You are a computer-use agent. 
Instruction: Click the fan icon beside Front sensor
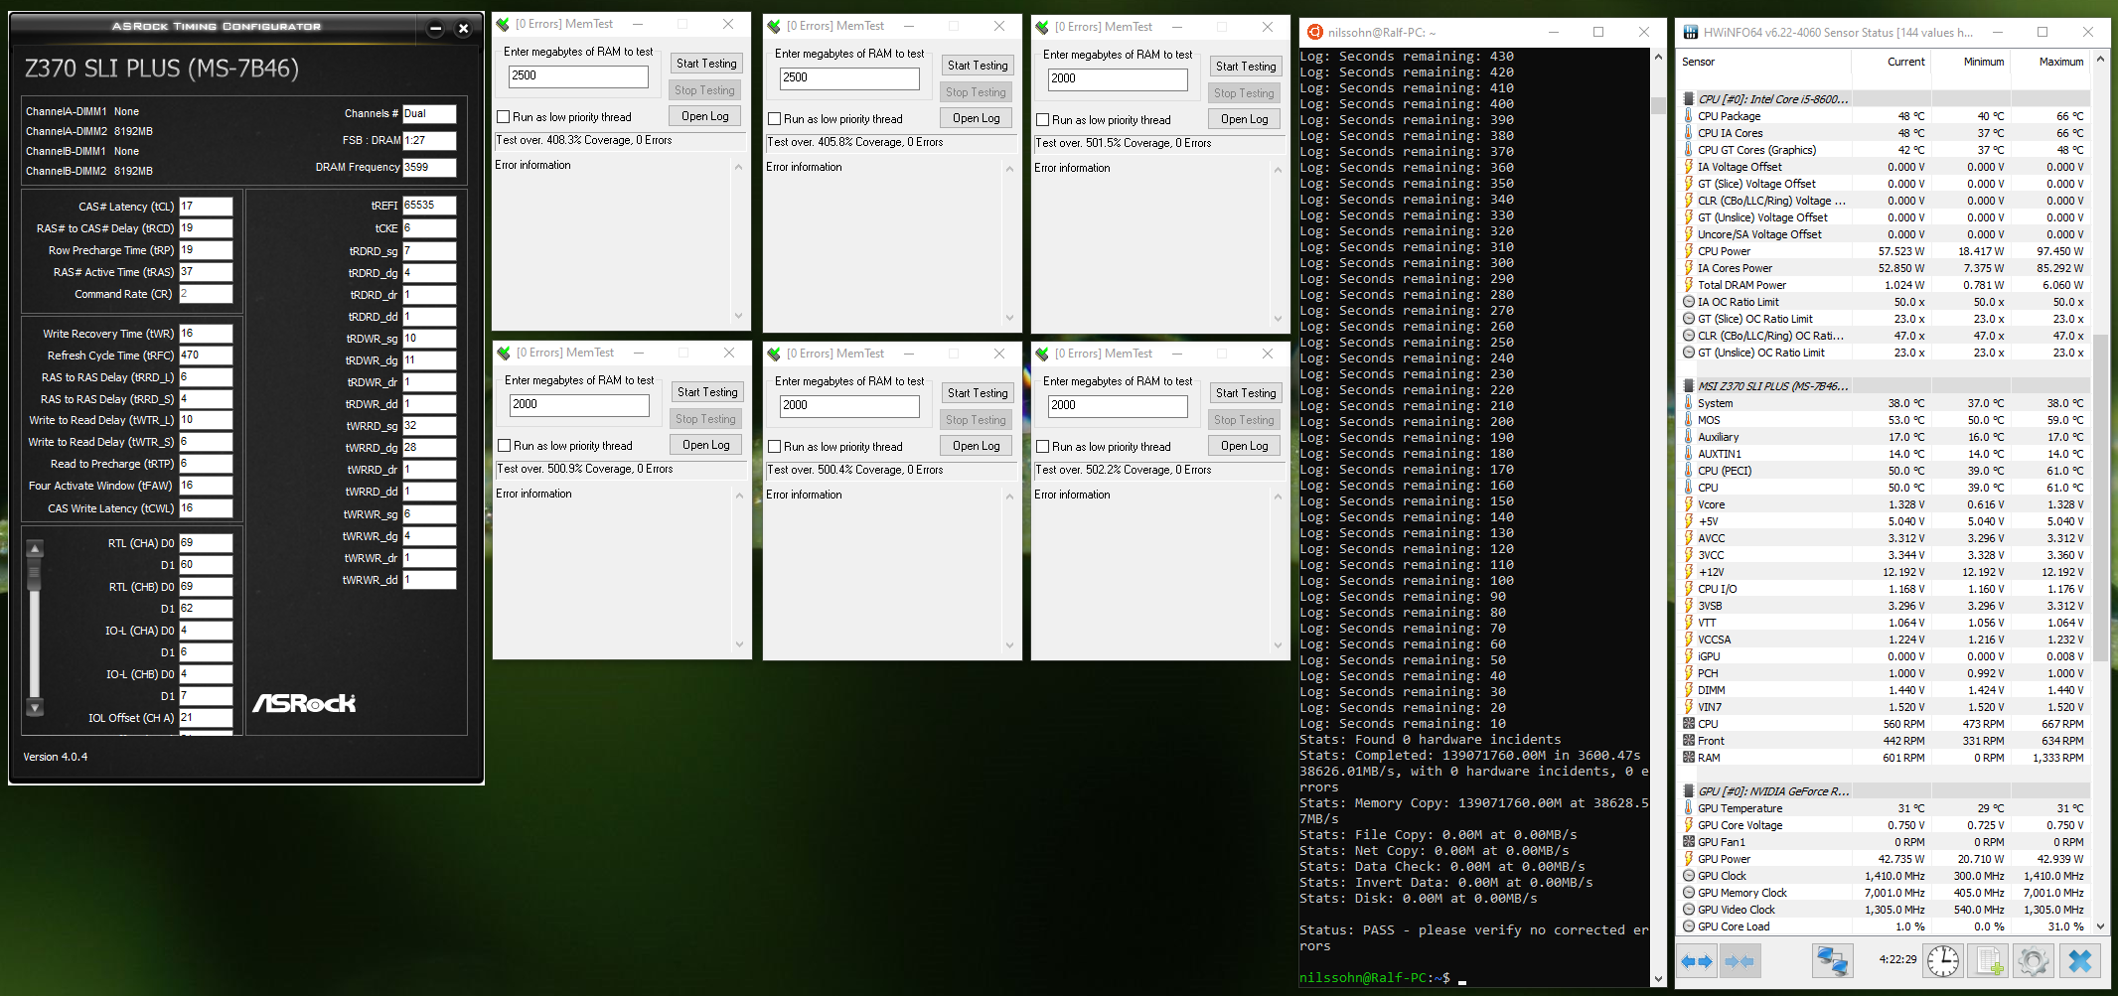1689,741
